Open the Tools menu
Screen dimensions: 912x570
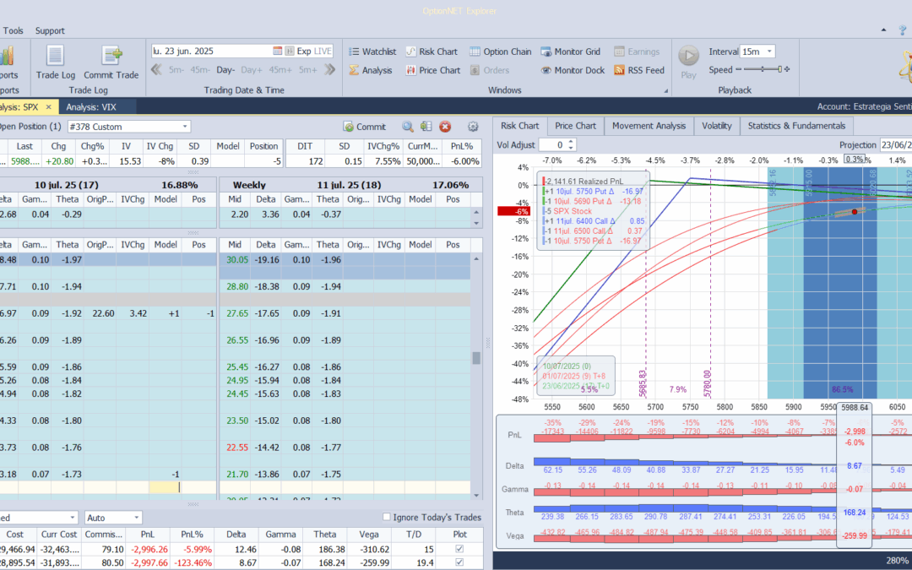click(13, 31)
